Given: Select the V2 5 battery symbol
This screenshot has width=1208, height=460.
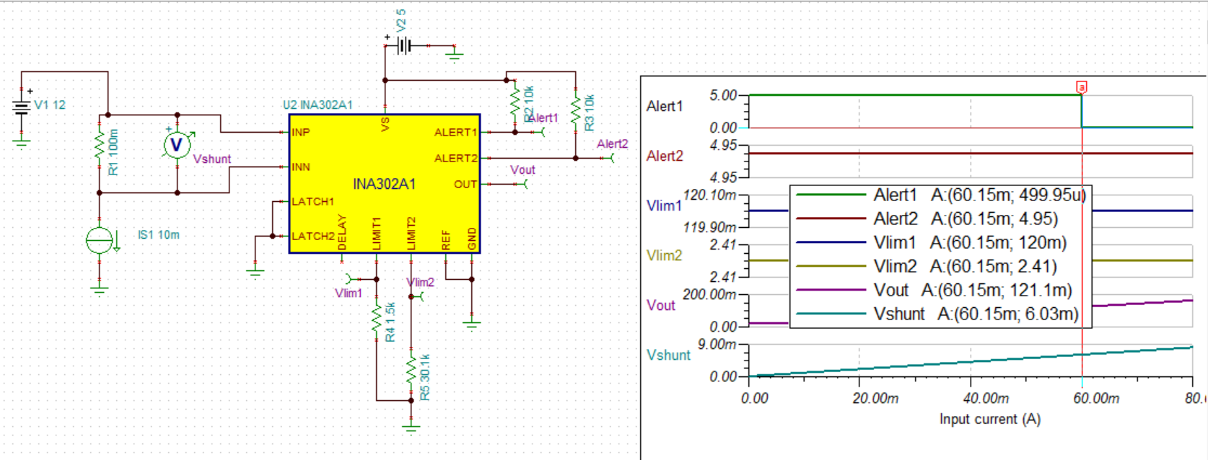Looking at the screenshot, I should click(x=404, y=46).
